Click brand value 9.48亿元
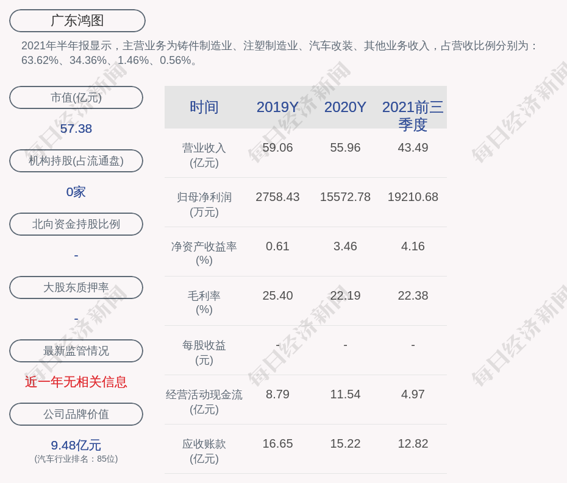 76,445
